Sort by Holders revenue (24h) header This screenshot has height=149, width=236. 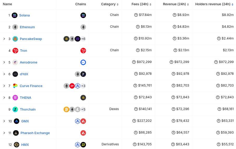(214, 4)
